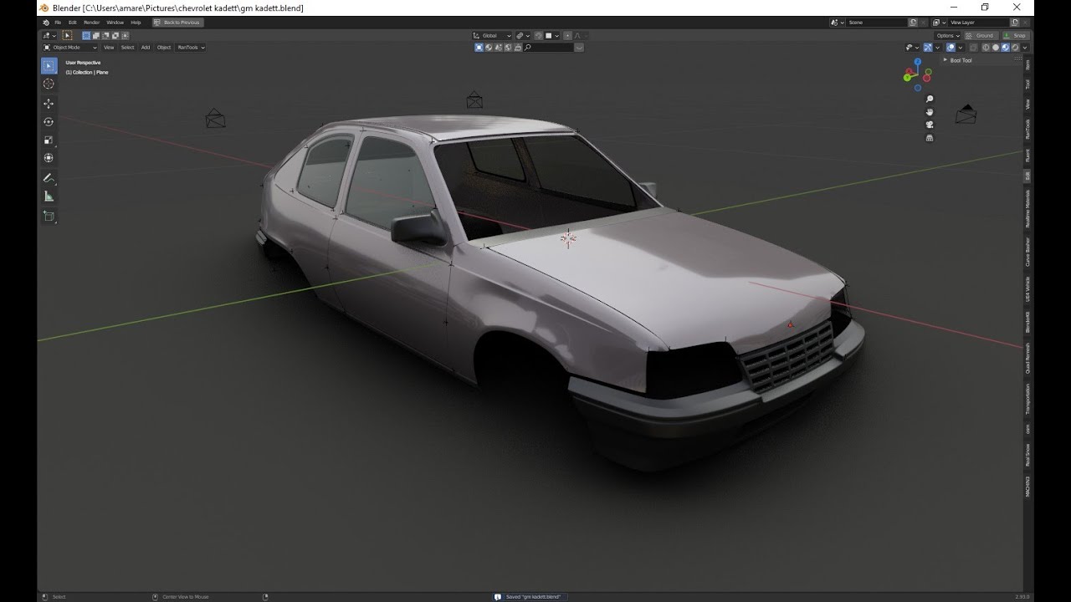Switch perspective/orthographic with the grid icon
The image size is (1071, 602).
coord(930,138)
